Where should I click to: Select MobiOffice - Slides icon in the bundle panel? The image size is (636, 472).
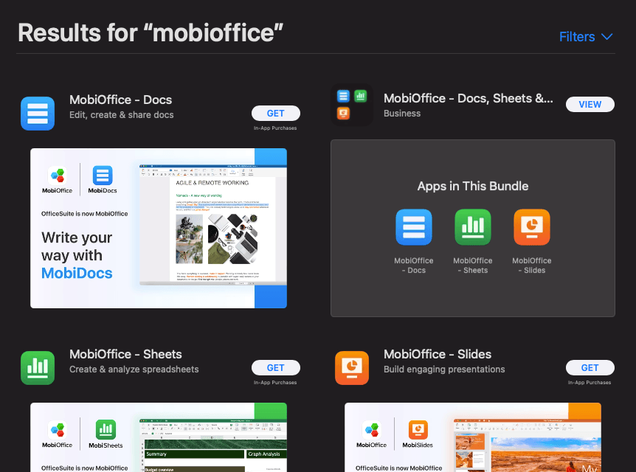(532, 227)
